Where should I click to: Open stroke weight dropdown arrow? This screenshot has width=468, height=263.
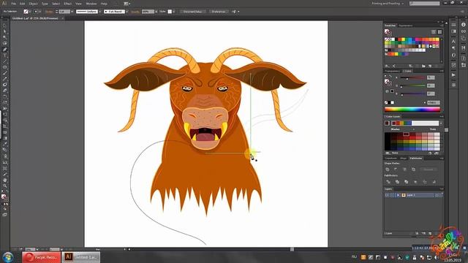click(x=72, y=12)
